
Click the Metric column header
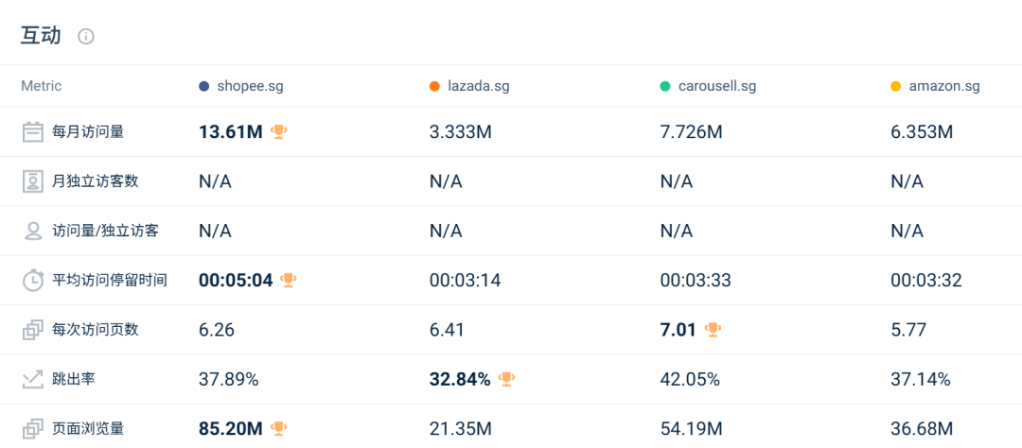tap(42, 86)
